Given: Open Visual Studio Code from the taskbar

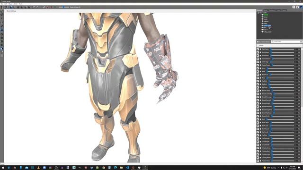Looking at the screenshot, I should tap(127, 168).
